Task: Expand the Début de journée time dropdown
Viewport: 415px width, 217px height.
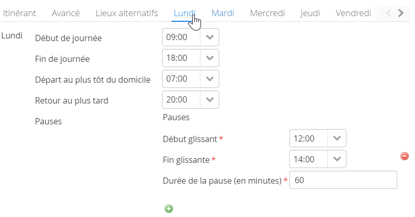Action: point(210,37)
